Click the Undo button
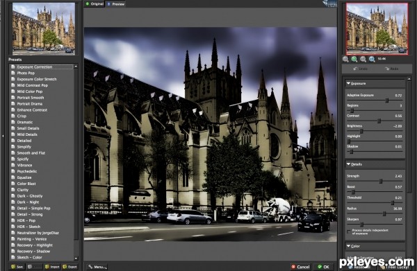This screenshot has width=417, height=271. [x=360, y=69]
